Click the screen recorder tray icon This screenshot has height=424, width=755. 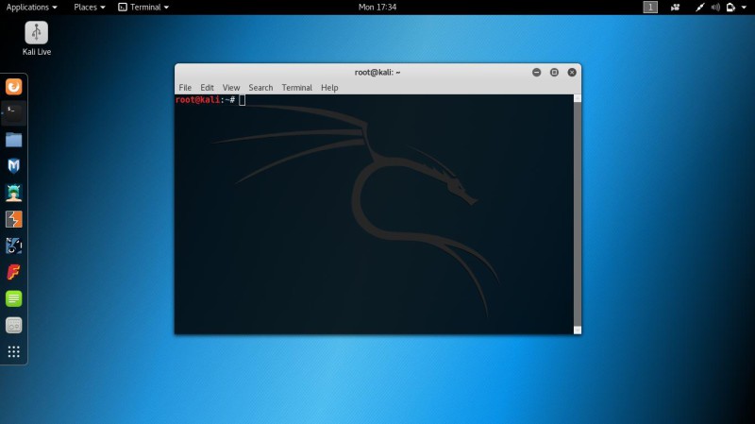(675, 8)
